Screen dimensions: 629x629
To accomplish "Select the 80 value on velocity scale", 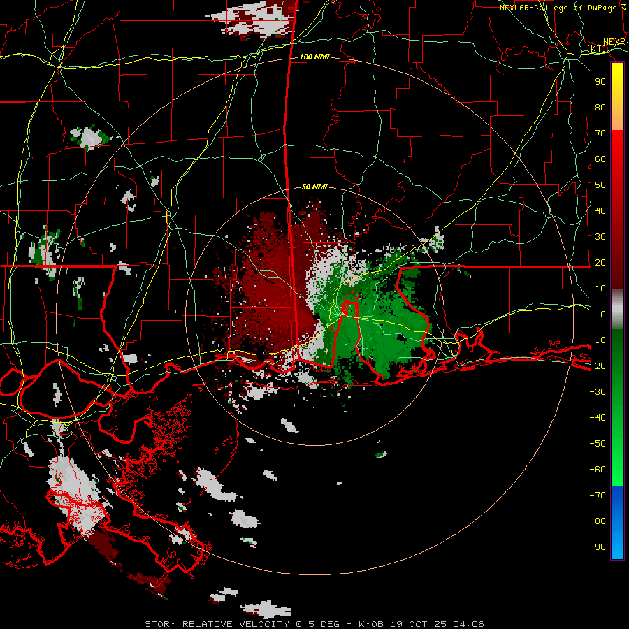I will coord(600,107).
